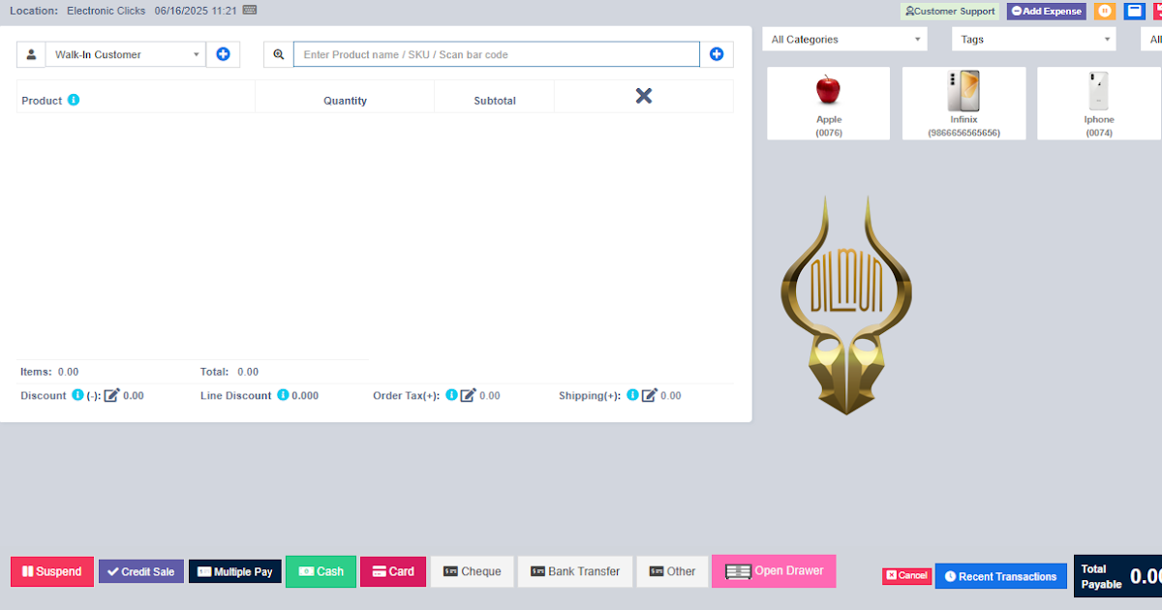
Task: Show info tooltip next to Product header
Action: click(74, 100)
